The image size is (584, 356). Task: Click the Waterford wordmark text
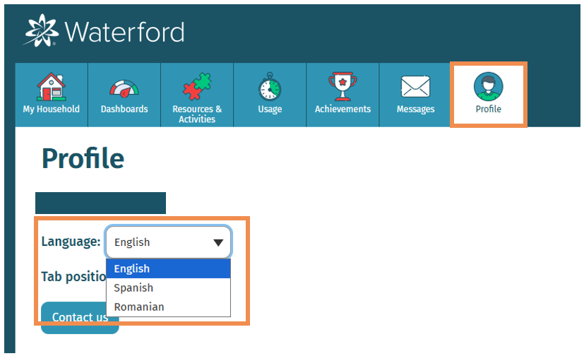point(125,32)
